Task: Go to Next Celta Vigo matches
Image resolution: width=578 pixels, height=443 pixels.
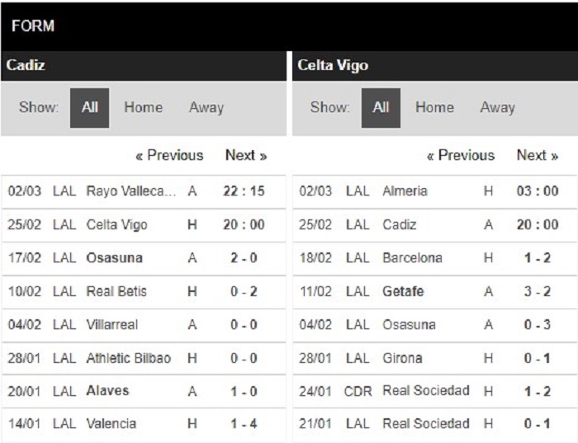Action: click(x=538, y=155)
